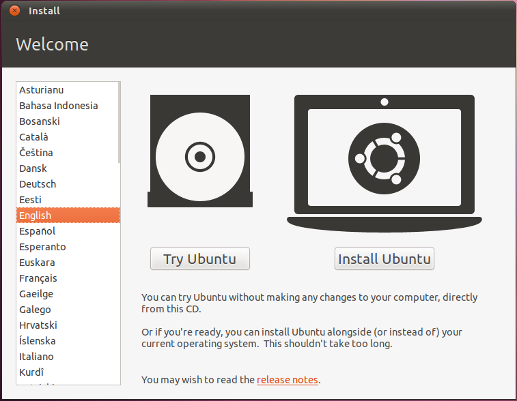517x401 pixels.
Task: Select Deutsch from the list
Action: pyautogui.click(x=68, y=184)
